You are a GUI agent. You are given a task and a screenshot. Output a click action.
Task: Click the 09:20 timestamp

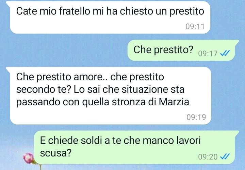[x=208, y=157]
